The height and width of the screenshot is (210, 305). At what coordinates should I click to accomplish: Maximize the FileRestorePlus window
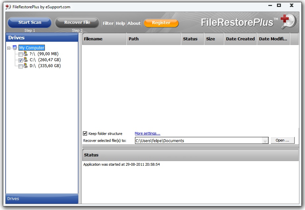[279, 5]
